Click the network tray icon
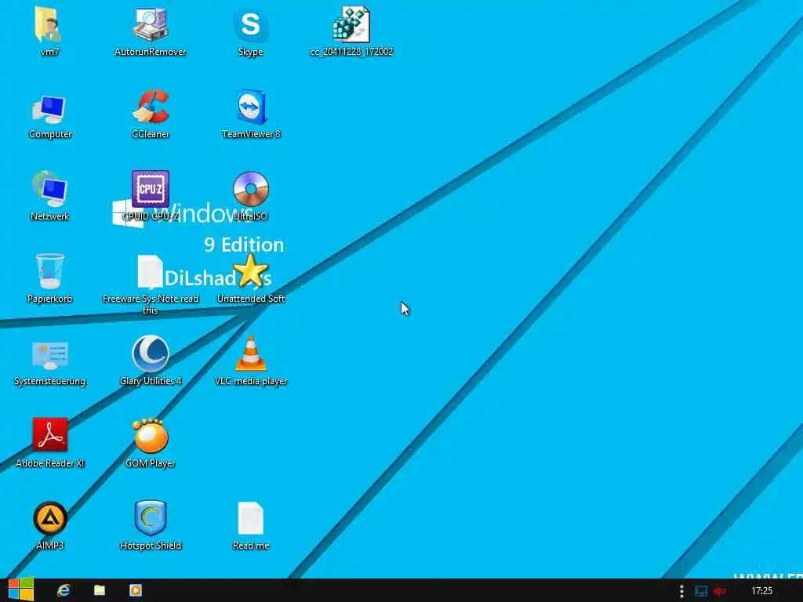Screen dimensions: 803x602 (700, 591)
